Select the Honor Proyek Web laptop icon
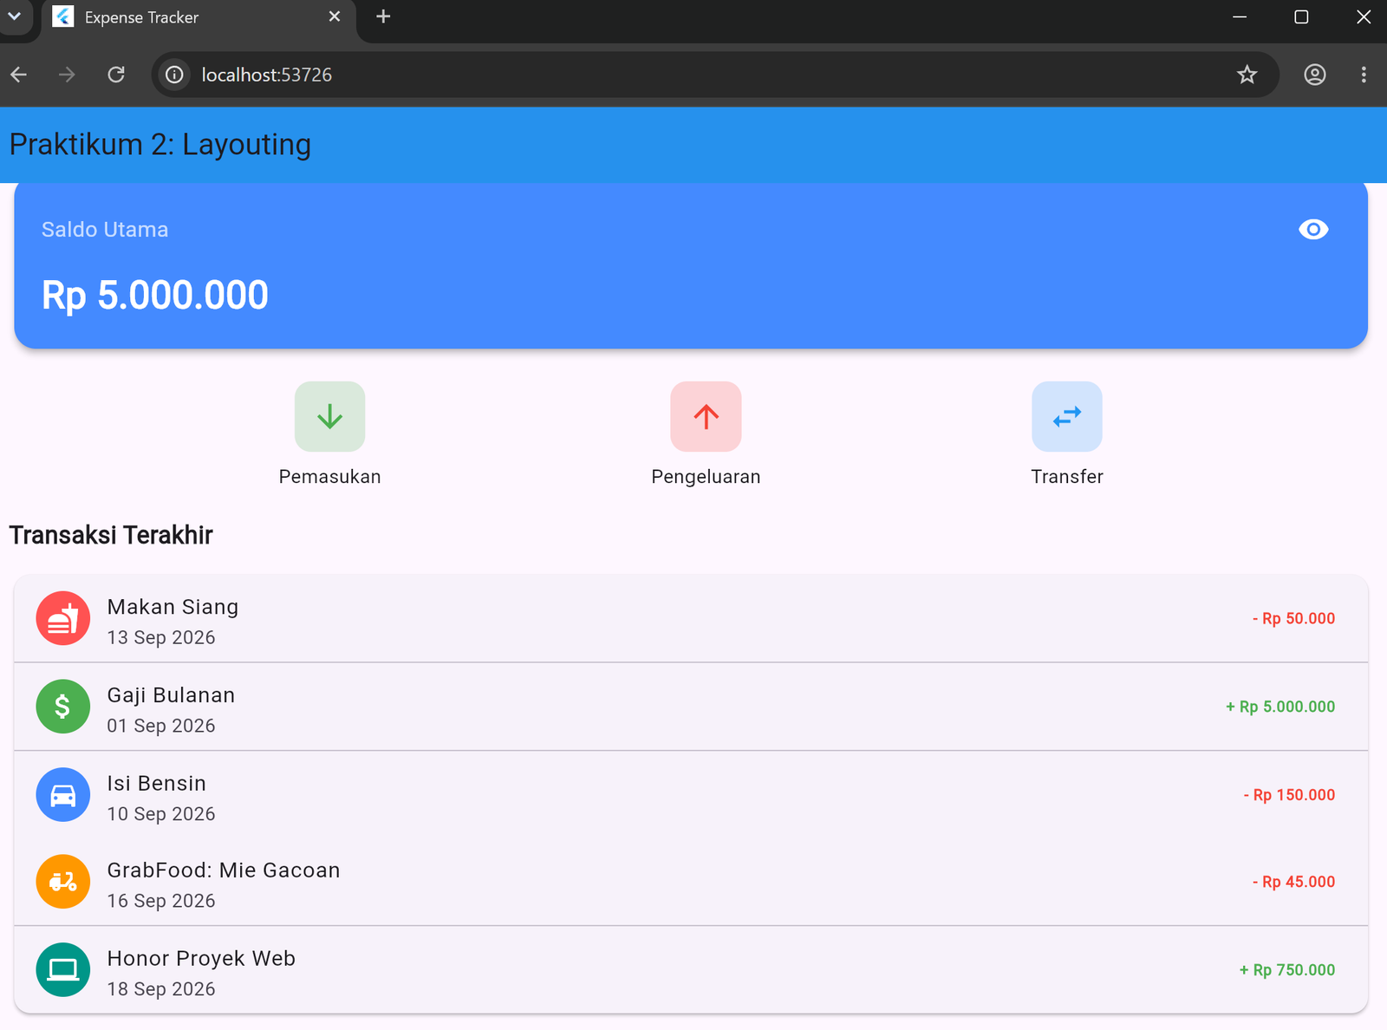 coord(63,969)
